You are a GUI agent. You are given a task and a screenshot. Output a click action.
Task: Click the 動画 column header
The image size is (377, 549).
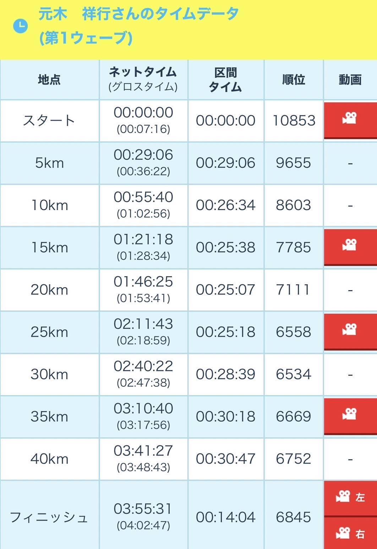click(x=350, y=80)
